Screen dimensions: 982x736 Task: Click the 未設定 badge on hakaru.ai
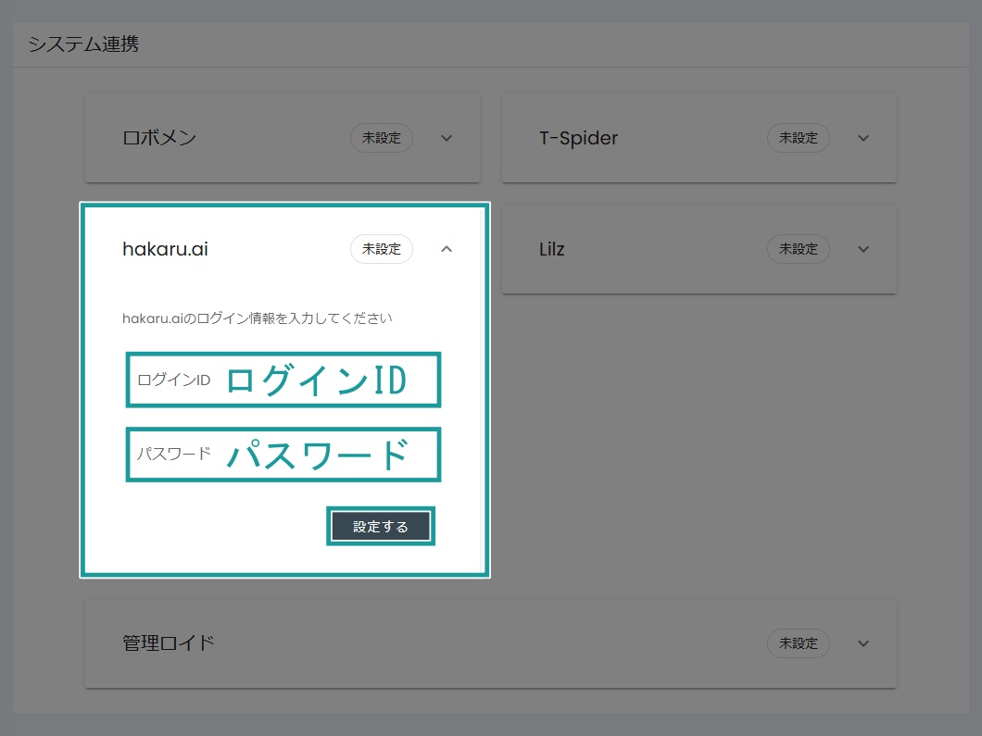(382, 249)
